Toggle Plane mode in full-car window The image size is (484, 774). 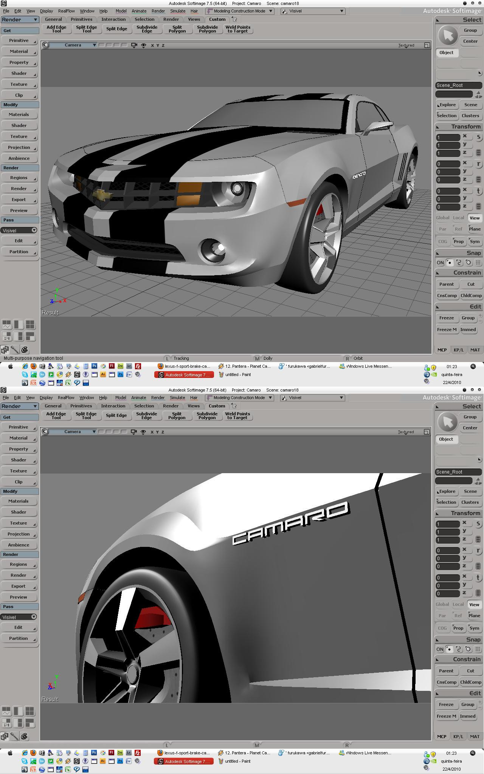475,229
